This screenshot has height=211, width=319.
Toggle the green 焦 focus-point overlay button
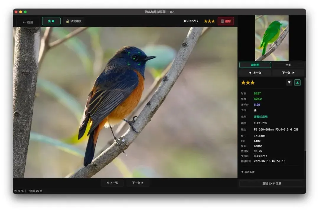coord(51,21)
